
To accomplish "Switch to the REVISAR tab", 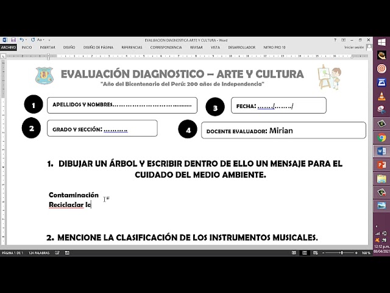I will (196, 48).
